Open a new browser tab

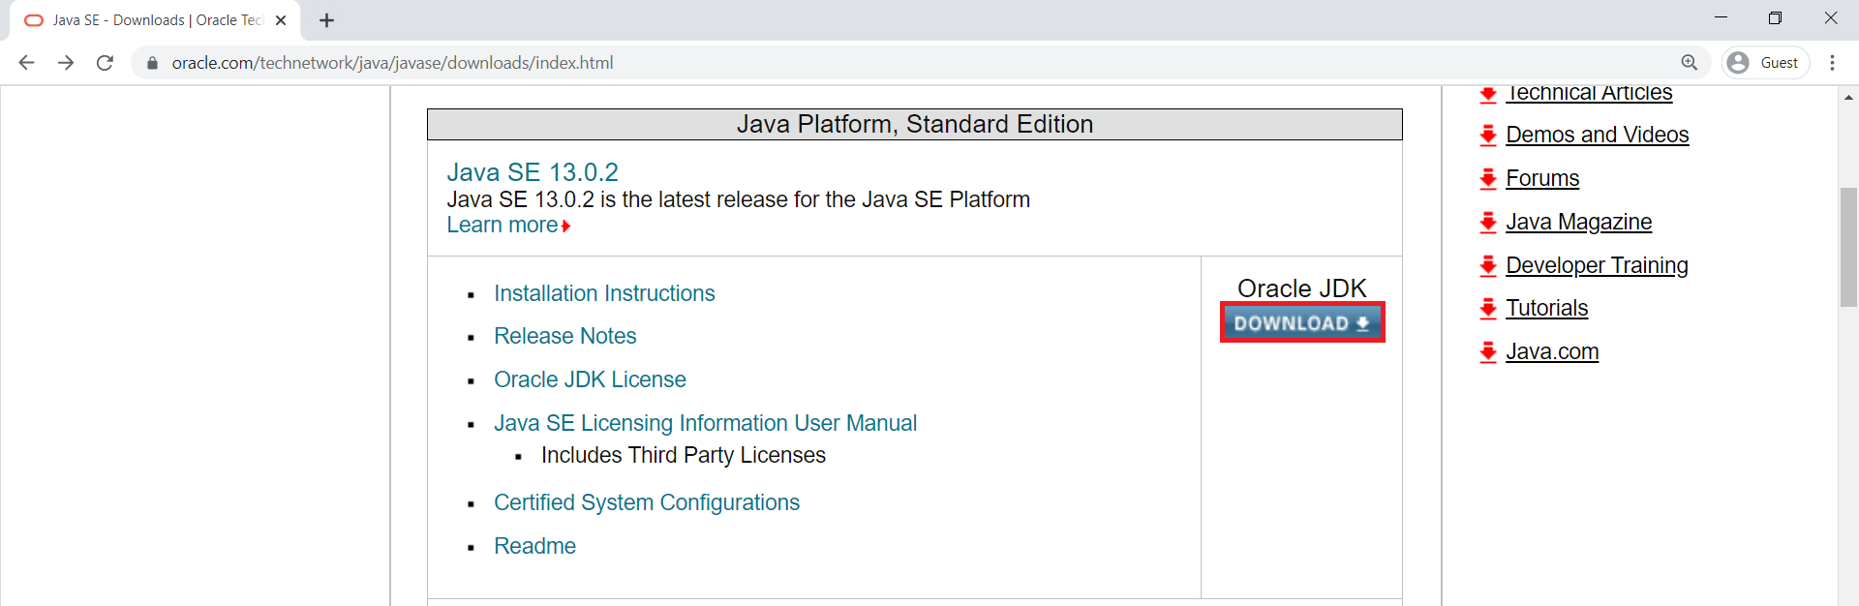click(327, 20)
